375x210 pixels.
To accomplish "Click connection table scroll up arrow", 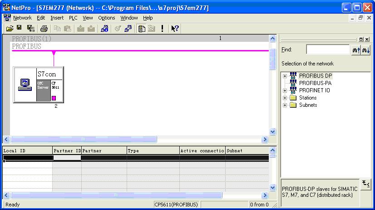I will click(x=273, y=150).
